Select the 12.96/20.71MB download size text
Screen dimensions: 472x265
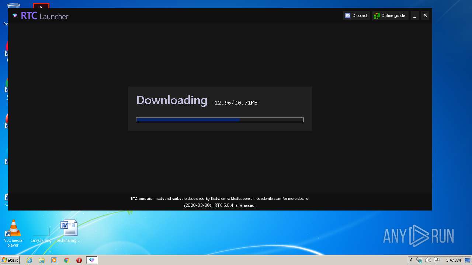click(x=236, y=103)
